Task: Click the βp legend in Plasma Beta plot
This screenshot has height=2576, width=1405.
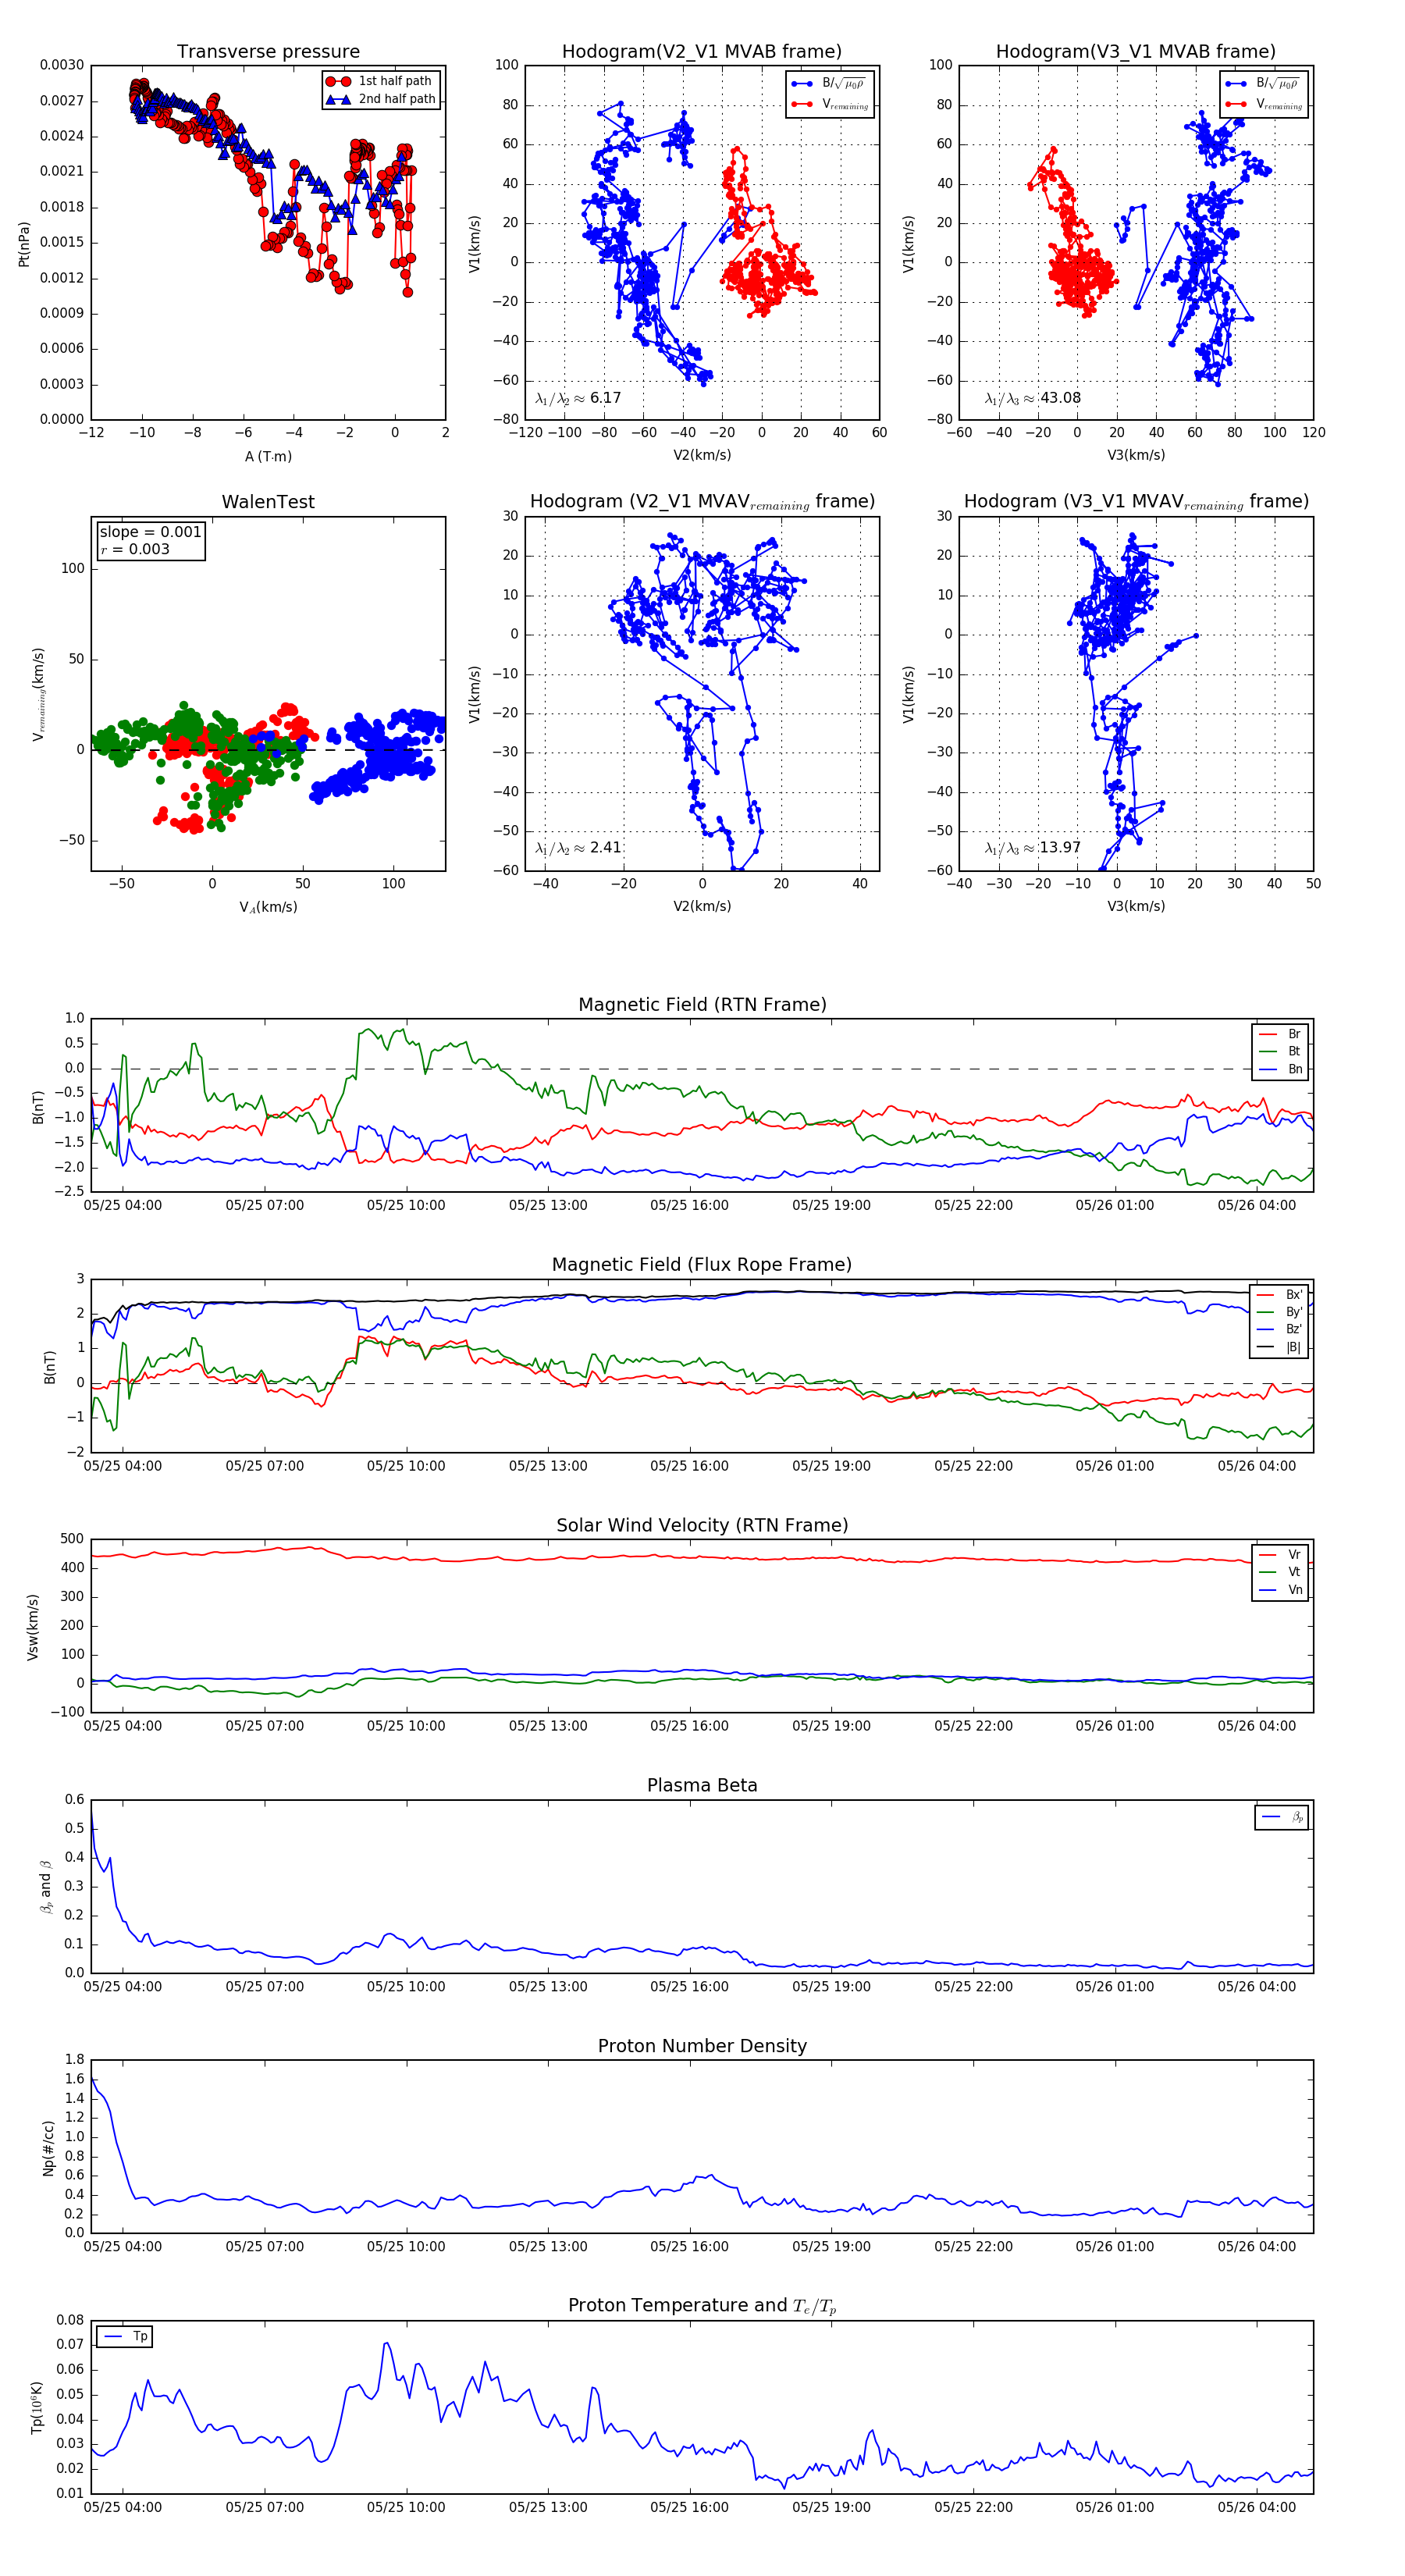Action: click(x=1282, y=1817)
